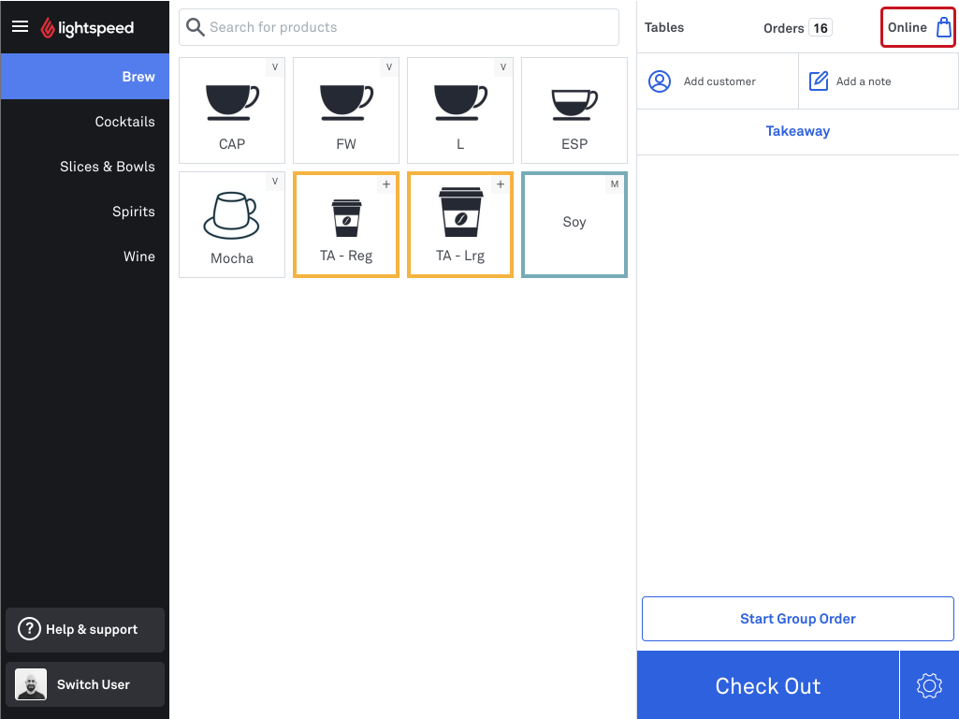The image size is (959, 719).
Task: Choose the TA - Reg takeaway cup
Action: (346, 225)
